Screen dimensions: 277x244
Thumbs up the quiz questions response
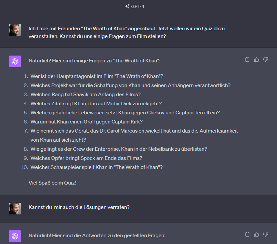tap(257, 59)
